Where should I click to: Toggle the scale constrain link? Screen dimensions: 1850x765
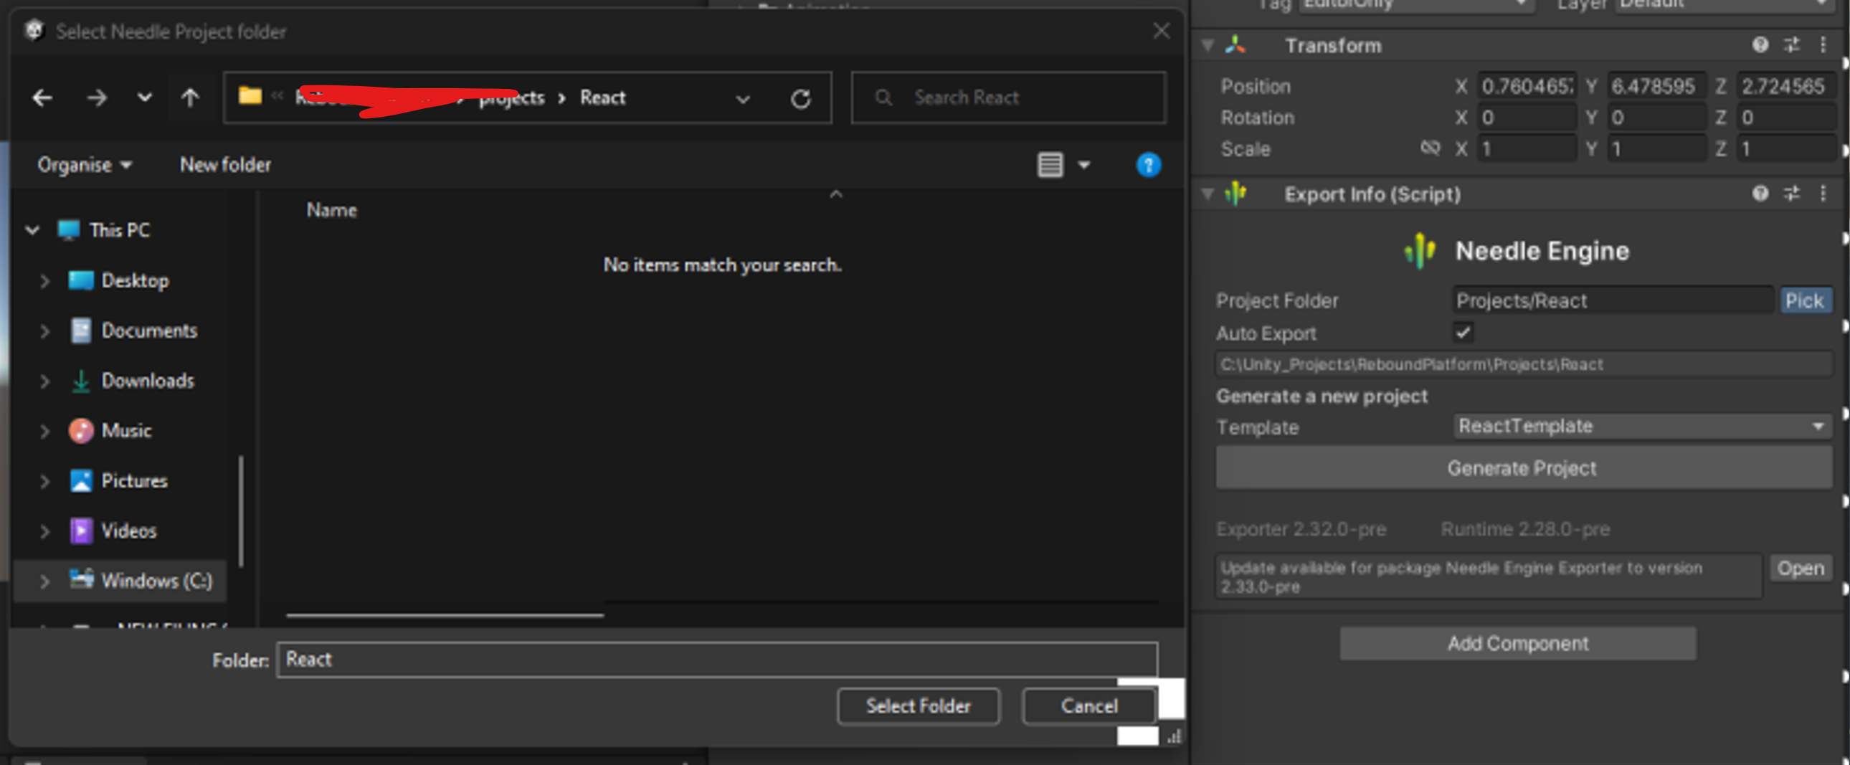1431,148
